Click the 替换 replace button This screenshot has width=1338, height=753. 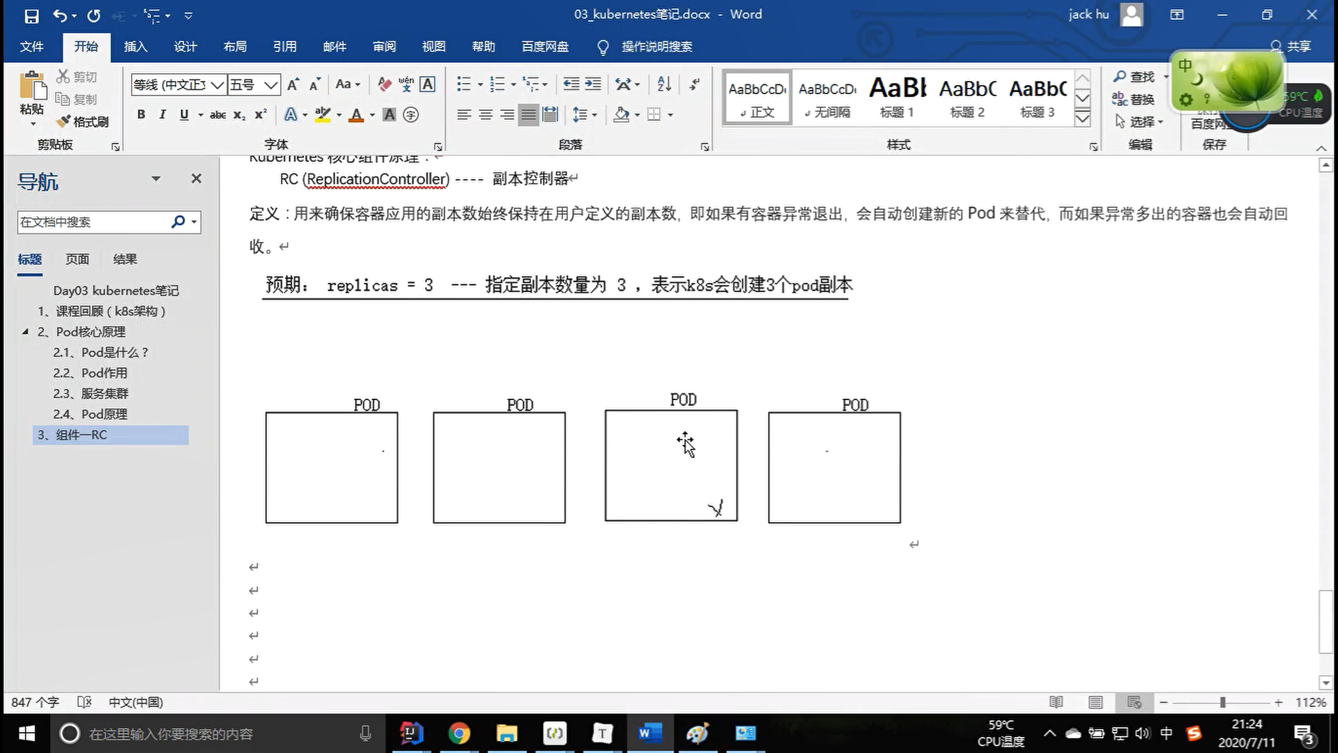click(1134, 99)
